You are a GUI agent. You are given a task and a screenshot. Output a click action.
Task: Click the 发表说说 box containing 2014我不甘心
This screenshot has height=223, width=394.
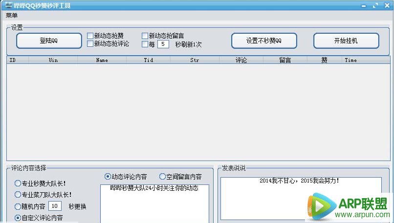pyautogui.click(x=301, y=199)
